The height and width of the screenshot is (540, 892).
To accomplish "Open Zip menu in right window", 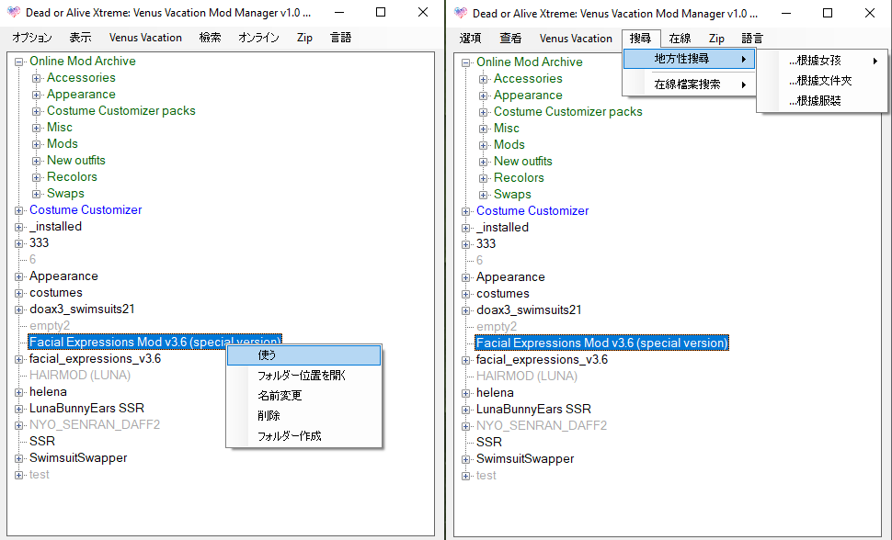I will tap(716, 39).
